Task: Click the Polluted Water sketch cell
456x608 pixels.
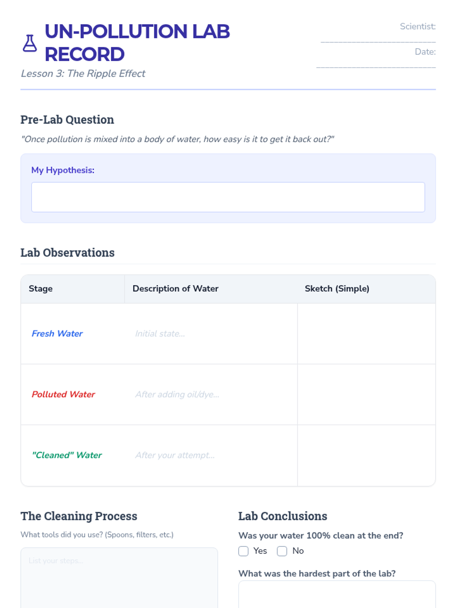Action: [366, 394]
